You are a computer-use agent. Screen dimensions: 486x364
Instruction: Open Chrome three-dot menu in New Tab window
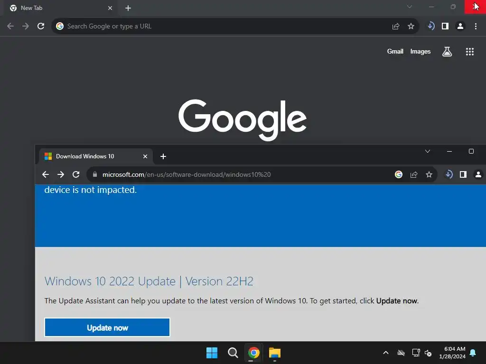pos(476,27)
